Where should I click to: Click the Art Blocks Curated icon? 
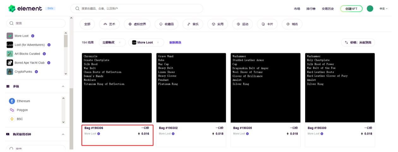(x=10, y=54)
